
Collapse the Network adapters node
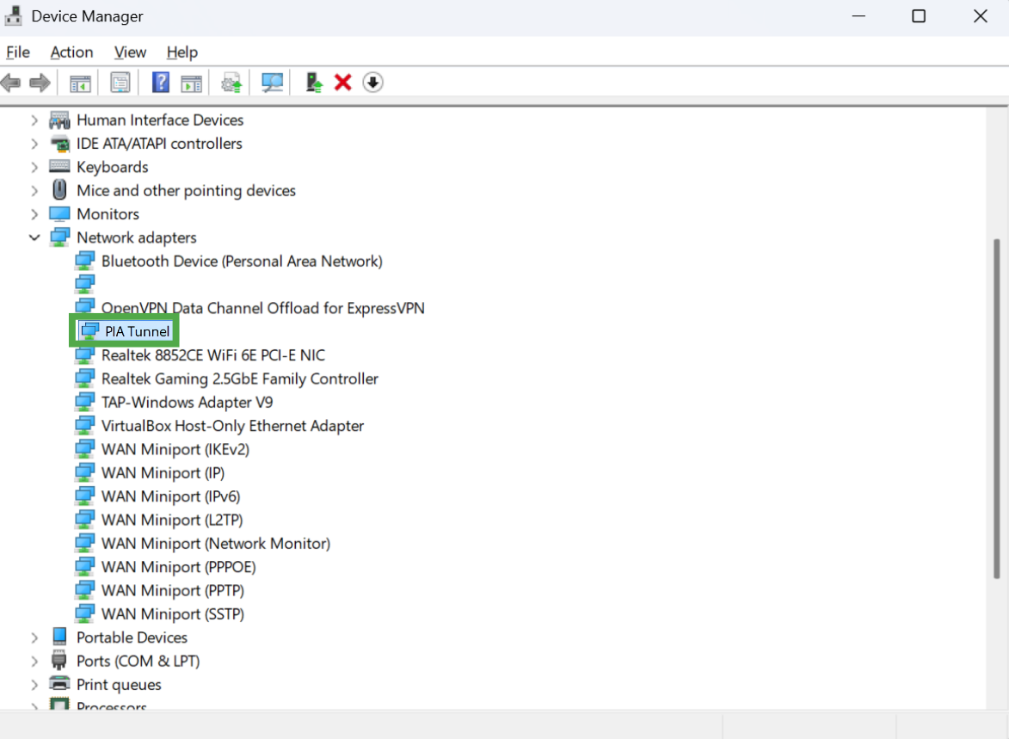tap(34, 237)
